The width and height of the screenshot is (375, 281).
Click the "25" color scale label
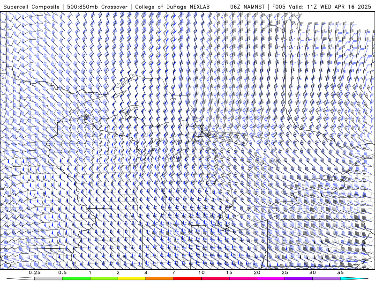tap(285, 273)
